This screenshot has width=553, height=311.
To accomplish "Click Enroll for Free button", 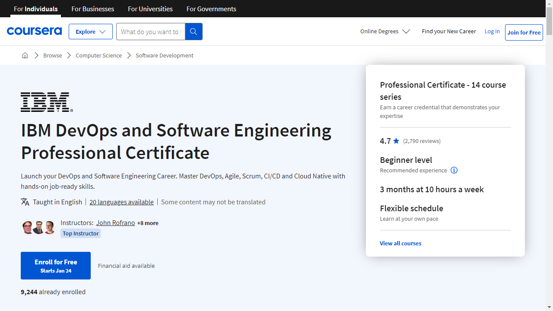I will coord(56,266).
